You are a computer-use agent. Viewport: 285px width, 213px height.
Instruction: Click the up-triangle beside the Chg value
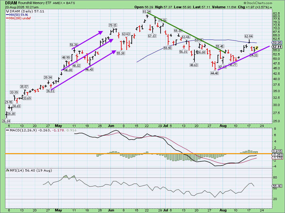[x=271, y=7]
